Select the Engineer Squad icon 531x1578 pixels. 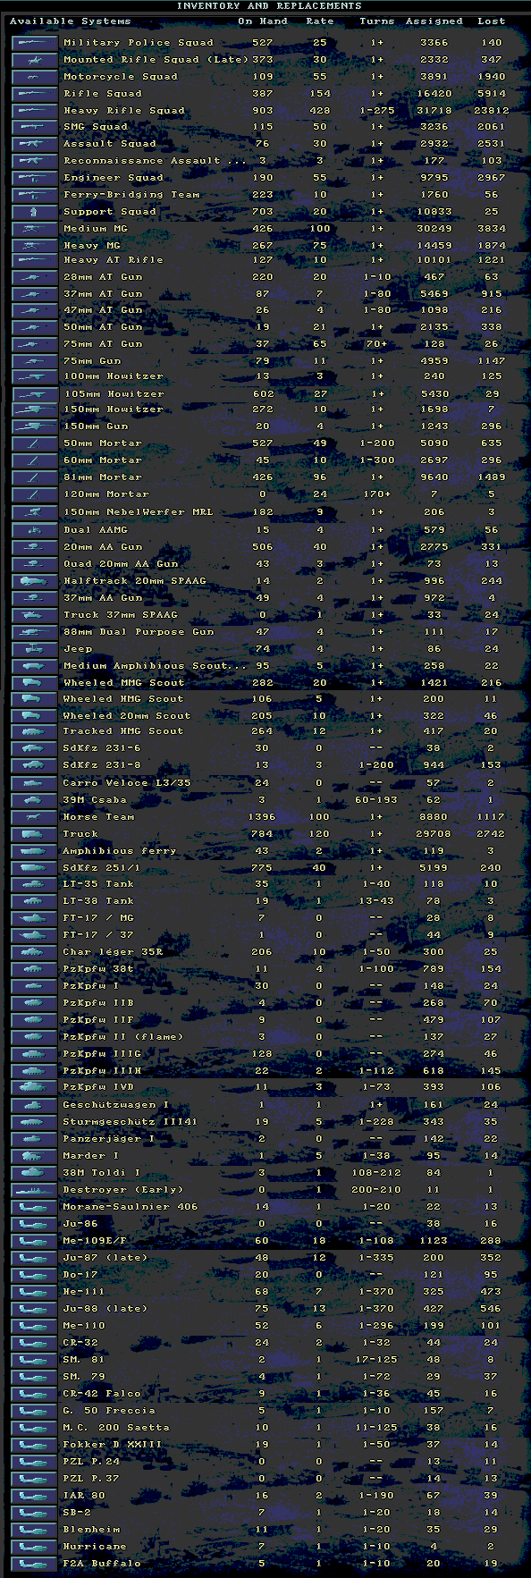click(x=35, y=178)
